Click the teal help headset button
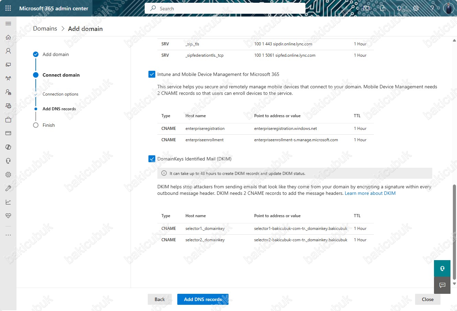Screen dimensions: 457x311 pyautogui.click(x=442, y=268)
